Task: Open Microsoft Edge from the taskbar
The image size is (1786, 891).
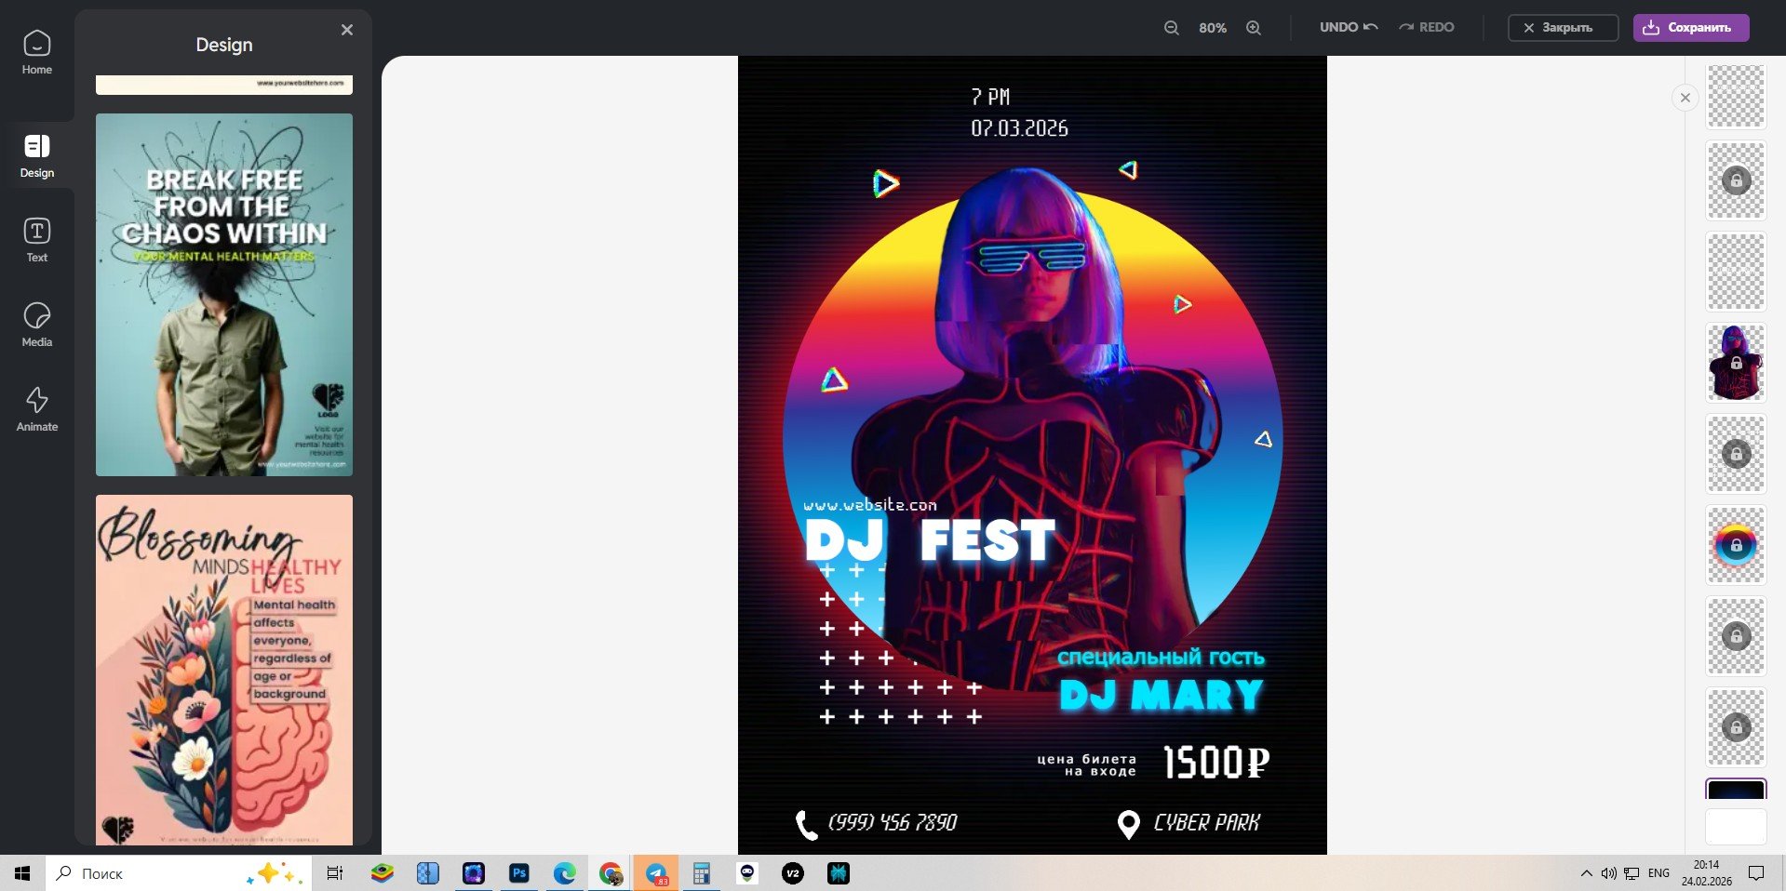Action: point(565,873)
